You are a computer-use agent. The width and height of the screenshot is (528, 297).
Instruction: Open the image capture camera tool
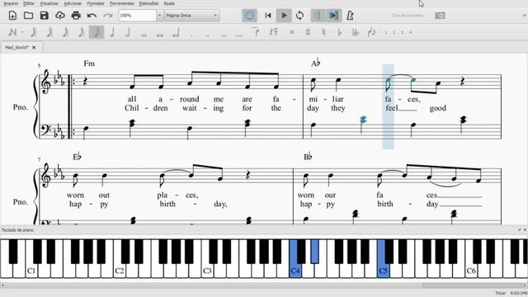440,16
